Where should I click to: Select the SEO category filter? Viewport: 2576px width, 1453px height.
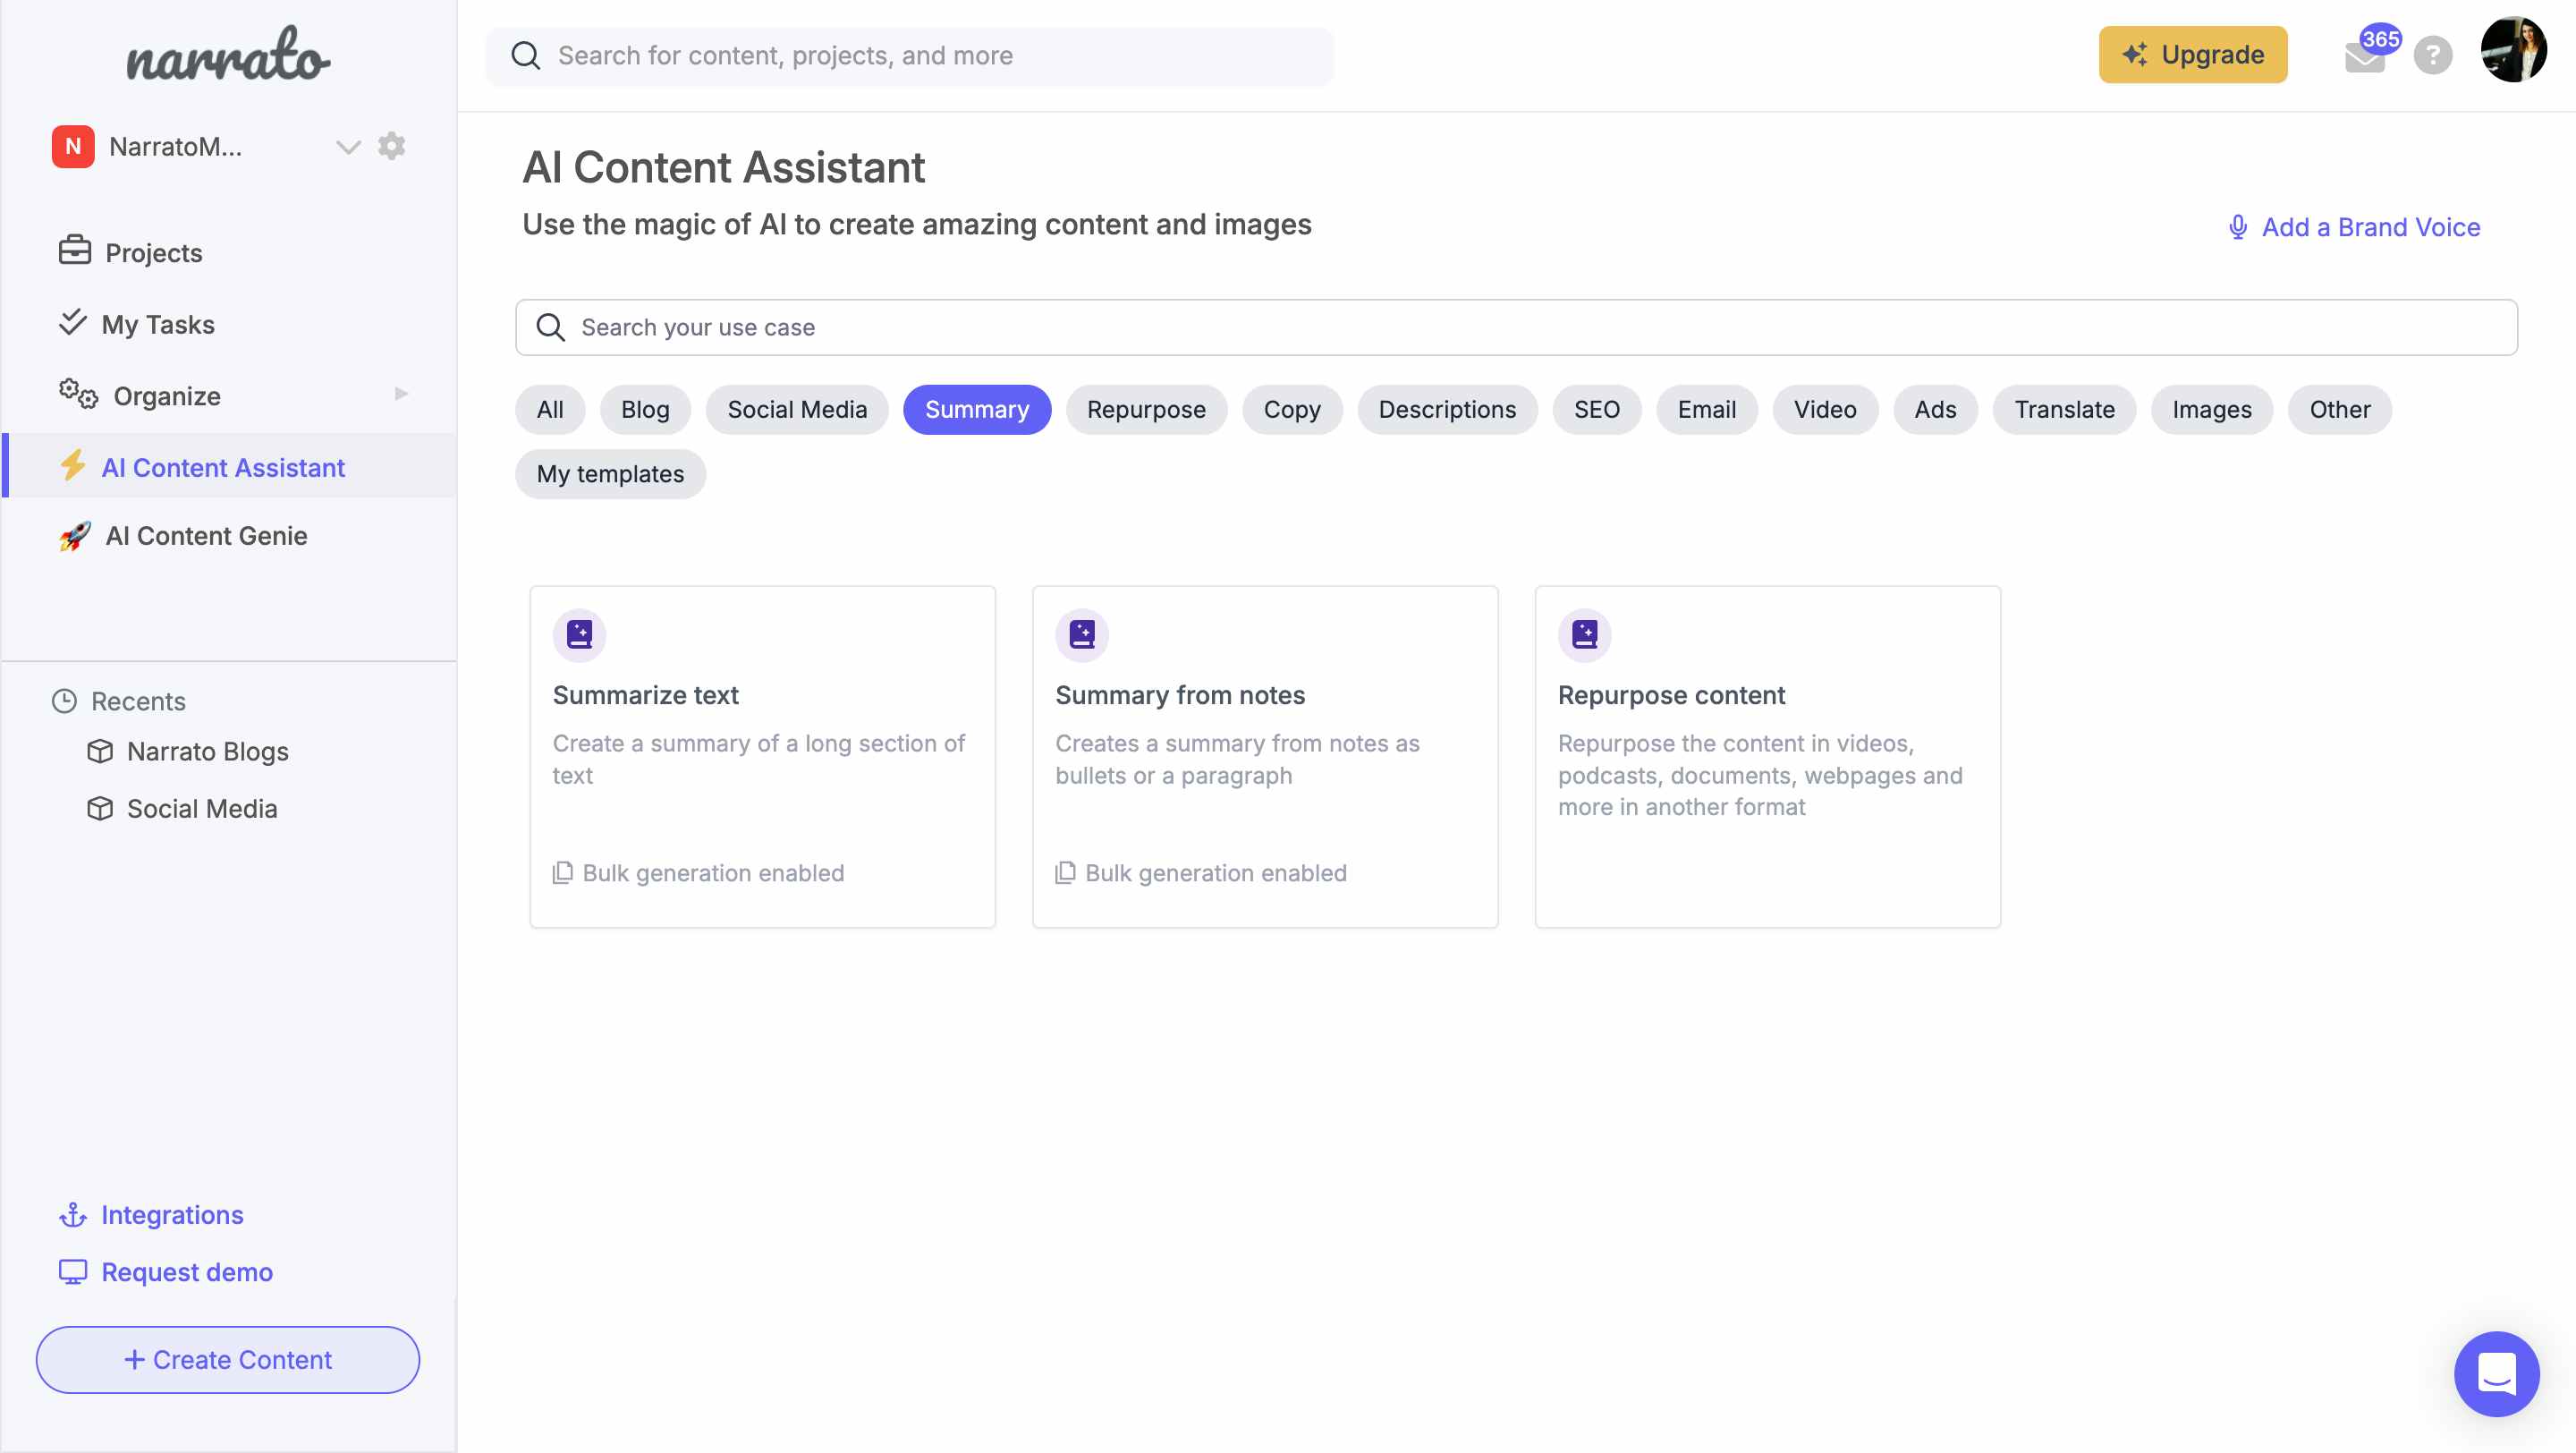pyautogui.click(x=1596, y=409)
